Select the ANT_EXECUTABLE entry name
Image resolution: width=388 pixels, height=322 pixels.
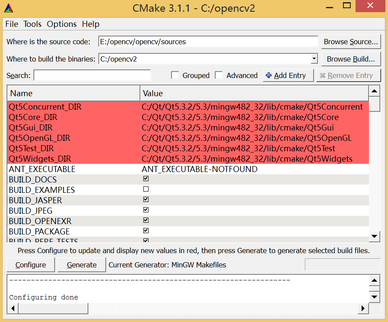[42, 169]
